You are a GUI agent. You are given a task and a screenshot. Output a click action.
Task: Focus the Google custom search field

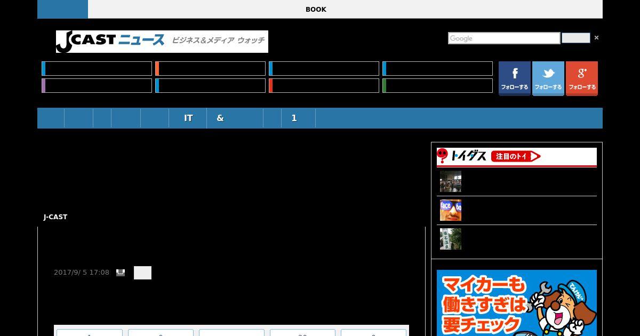pos(504,38)
